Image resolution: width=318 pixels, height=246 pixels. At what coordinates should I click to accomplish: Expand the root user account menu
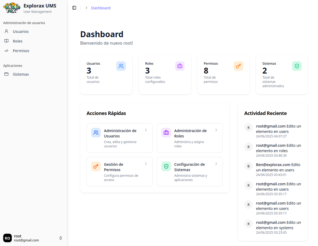coord(61,238)
